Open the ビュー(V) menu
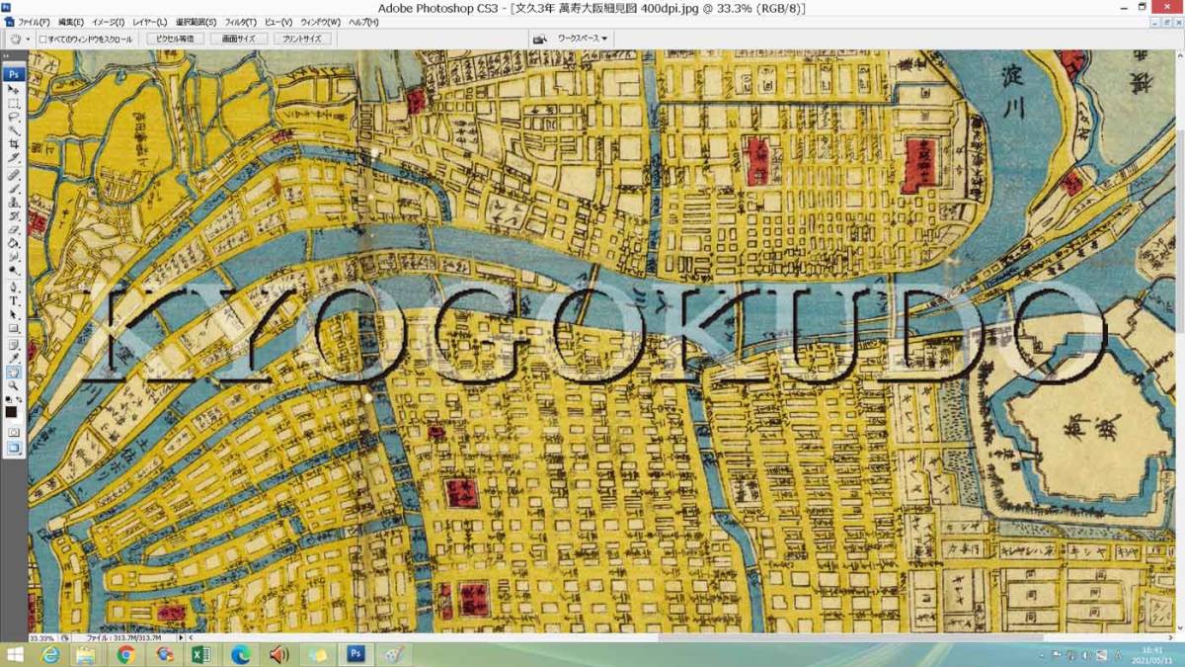Screen dimensions: 1185x667 pos(278,22)
